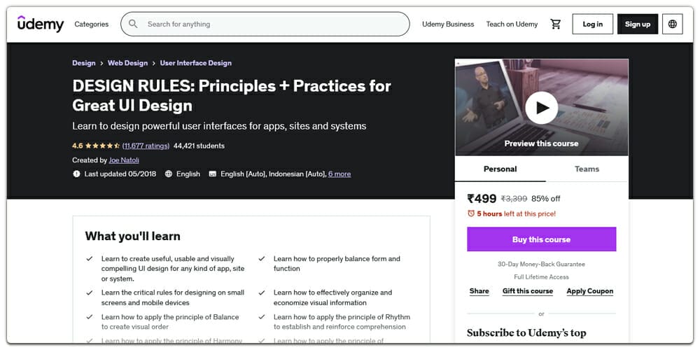
Task: Click the course preview thumbnail image
Action: (x=542, y=108)
